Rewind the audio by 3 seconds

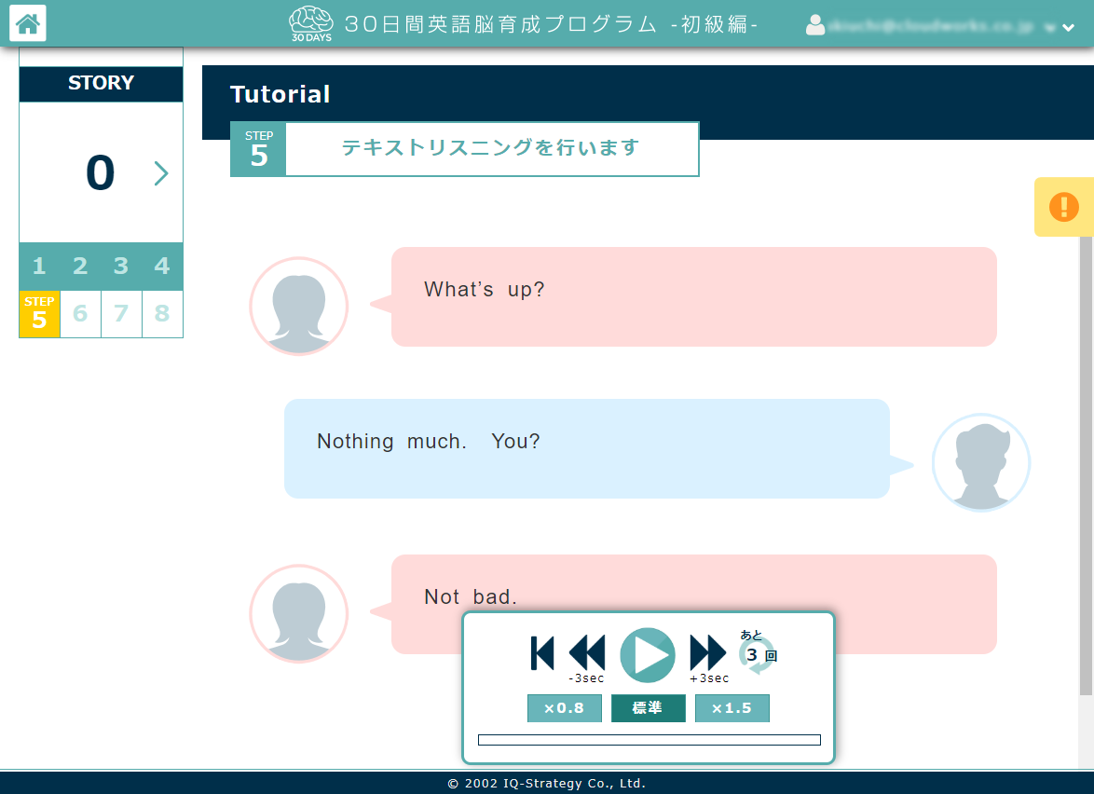585,653
